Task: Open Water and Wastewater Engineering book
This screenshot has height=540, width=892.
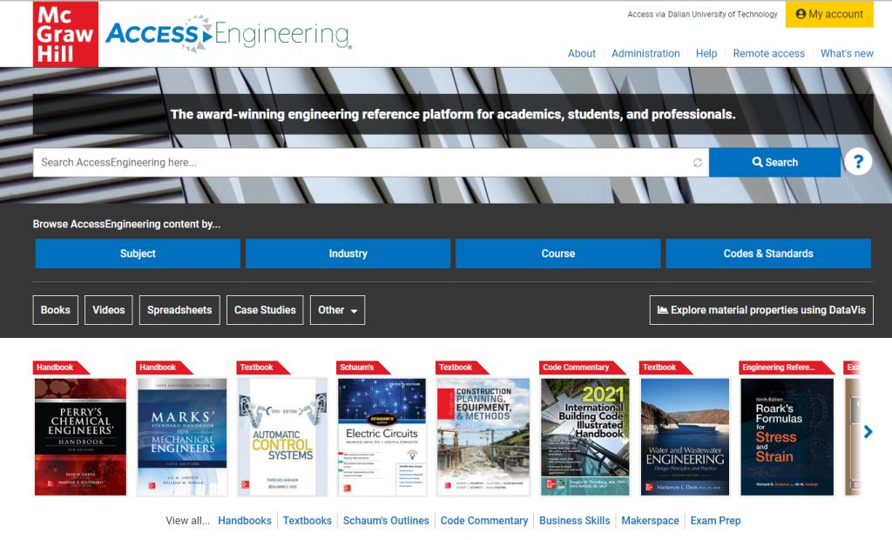Action: pos(685,437)
